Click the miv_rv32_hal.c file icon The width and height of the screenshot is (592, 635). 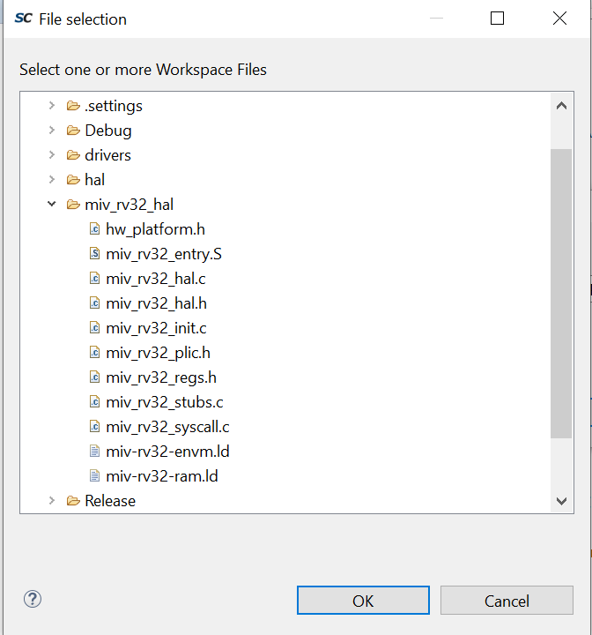coord(95,279)
